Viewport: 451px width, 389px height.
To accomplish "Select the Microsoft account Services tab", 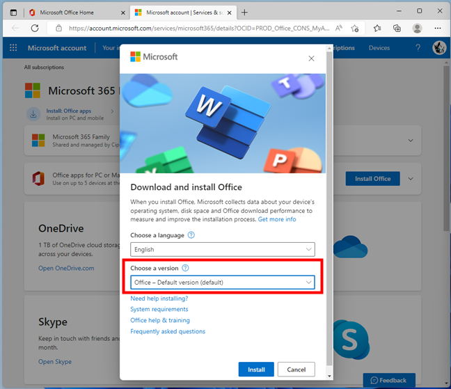I will 183,13.
